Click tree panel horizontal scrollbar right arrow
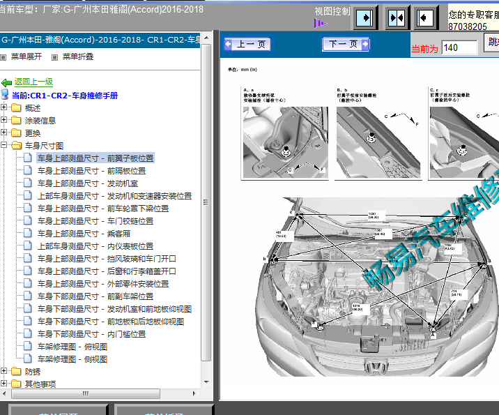 [x=194, y=393]
